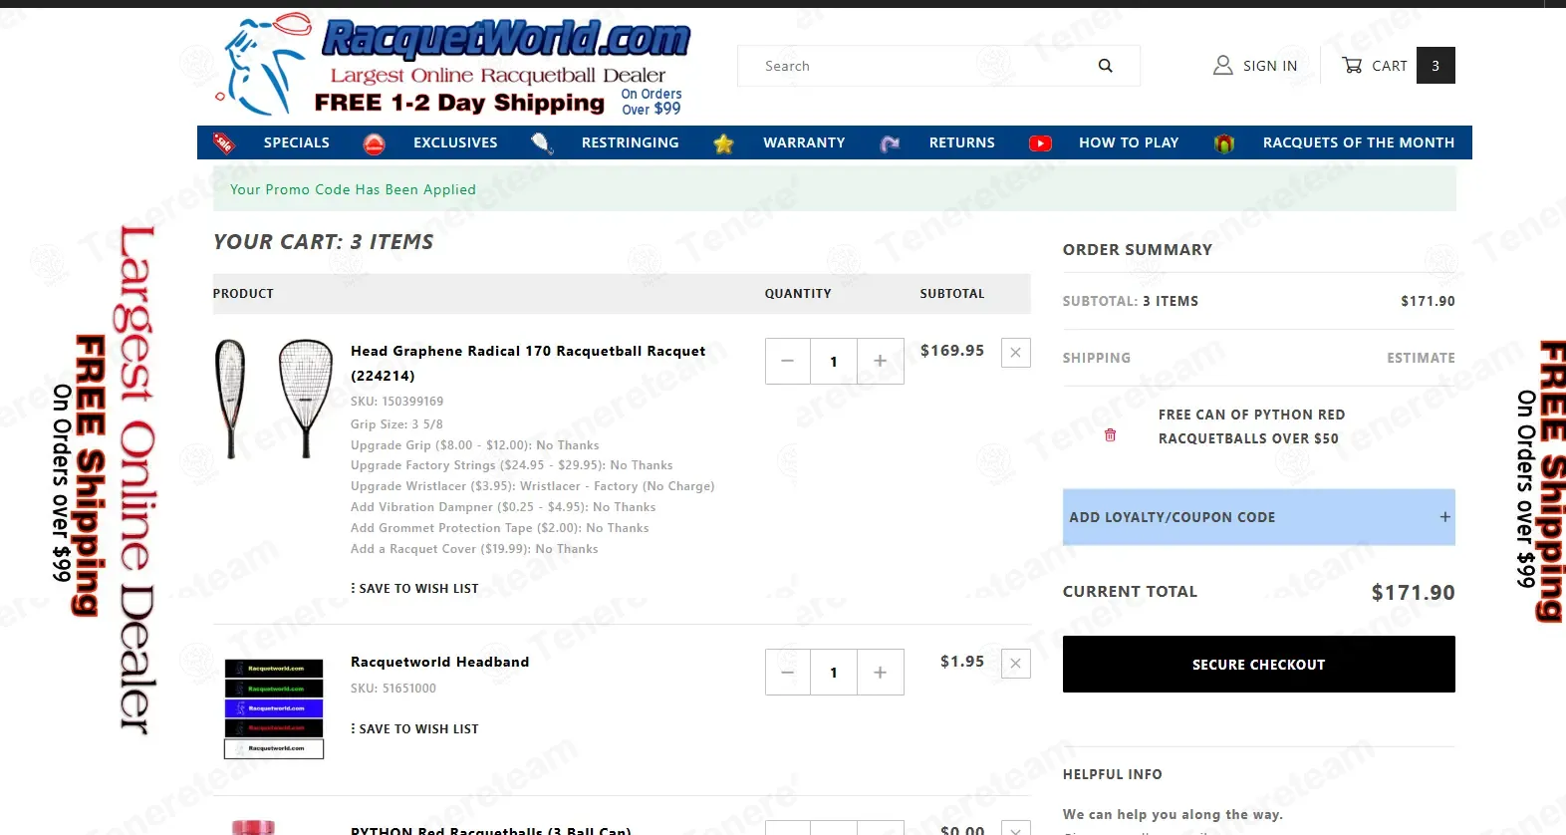Open the shopping cart icon
The image size is (1566, 835).
click(x=1352, y=66)
